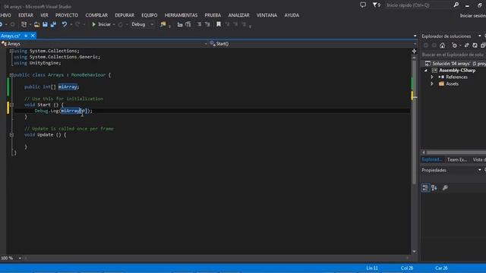Open the VER menu
The height and width of the screenshot is (273, 486).
[44, 15]
